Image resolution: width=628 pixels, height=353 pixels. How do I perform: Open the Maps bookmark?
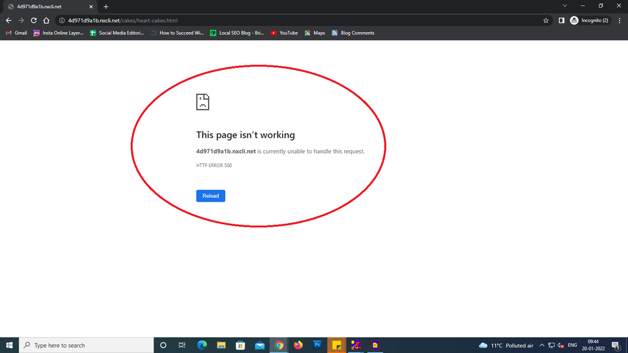[315, 33]
